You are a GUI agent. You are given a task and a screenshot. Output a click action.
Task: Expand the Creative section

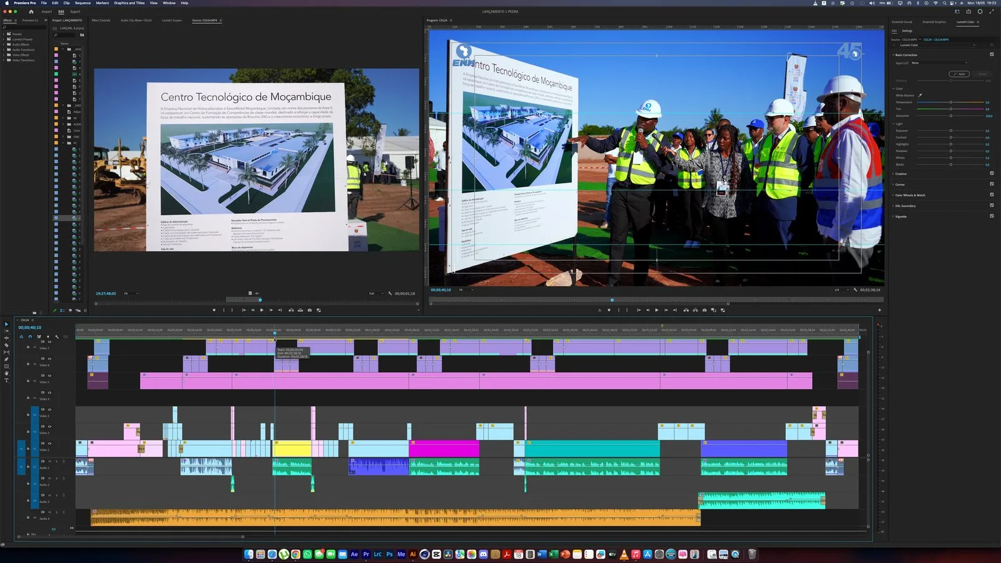click(x=893, y=174)
